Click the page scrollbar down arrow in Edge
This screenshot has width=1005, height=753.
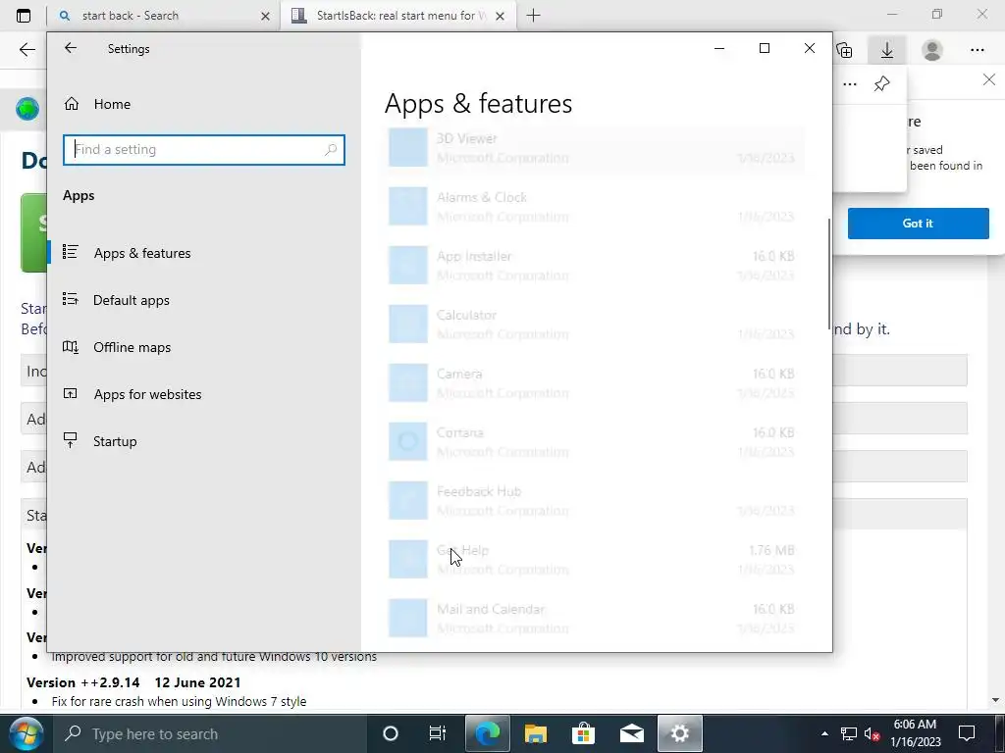pyautogui.click(x=995, y=700)
